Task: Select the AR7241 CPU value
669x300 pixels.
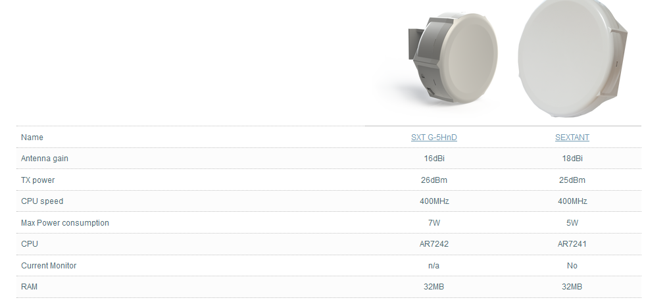Action: coord(572,244)
